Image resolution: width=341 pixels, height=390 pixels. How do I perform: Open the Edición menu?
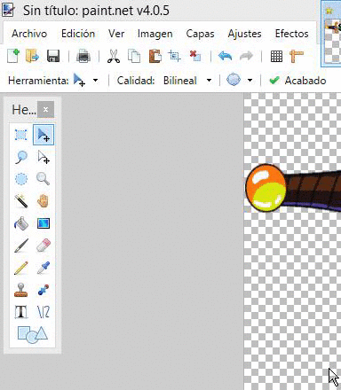[78, 34]
